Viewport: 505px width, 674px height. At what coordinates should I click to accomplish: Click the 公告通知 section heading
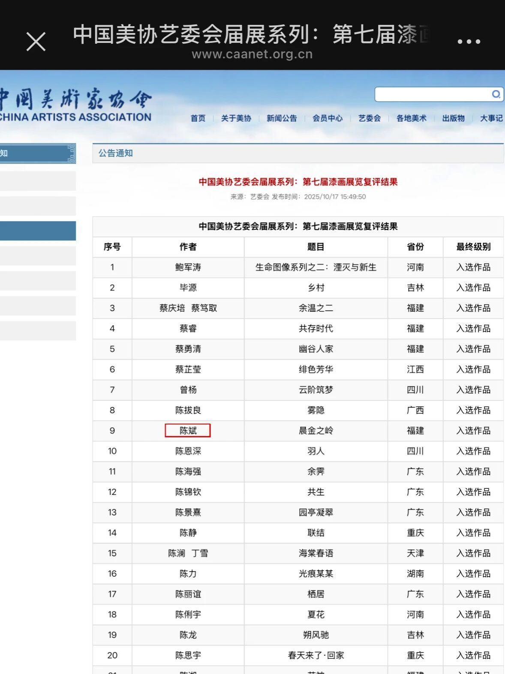(116, 153)
